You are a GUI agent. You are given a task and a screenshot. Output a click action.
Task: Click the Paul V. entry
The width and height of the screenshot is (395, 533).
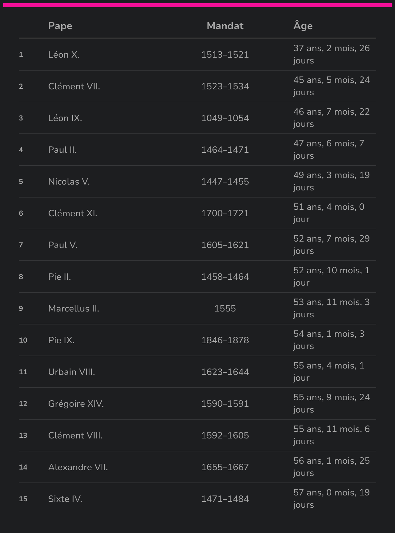(x=63, y=245)
